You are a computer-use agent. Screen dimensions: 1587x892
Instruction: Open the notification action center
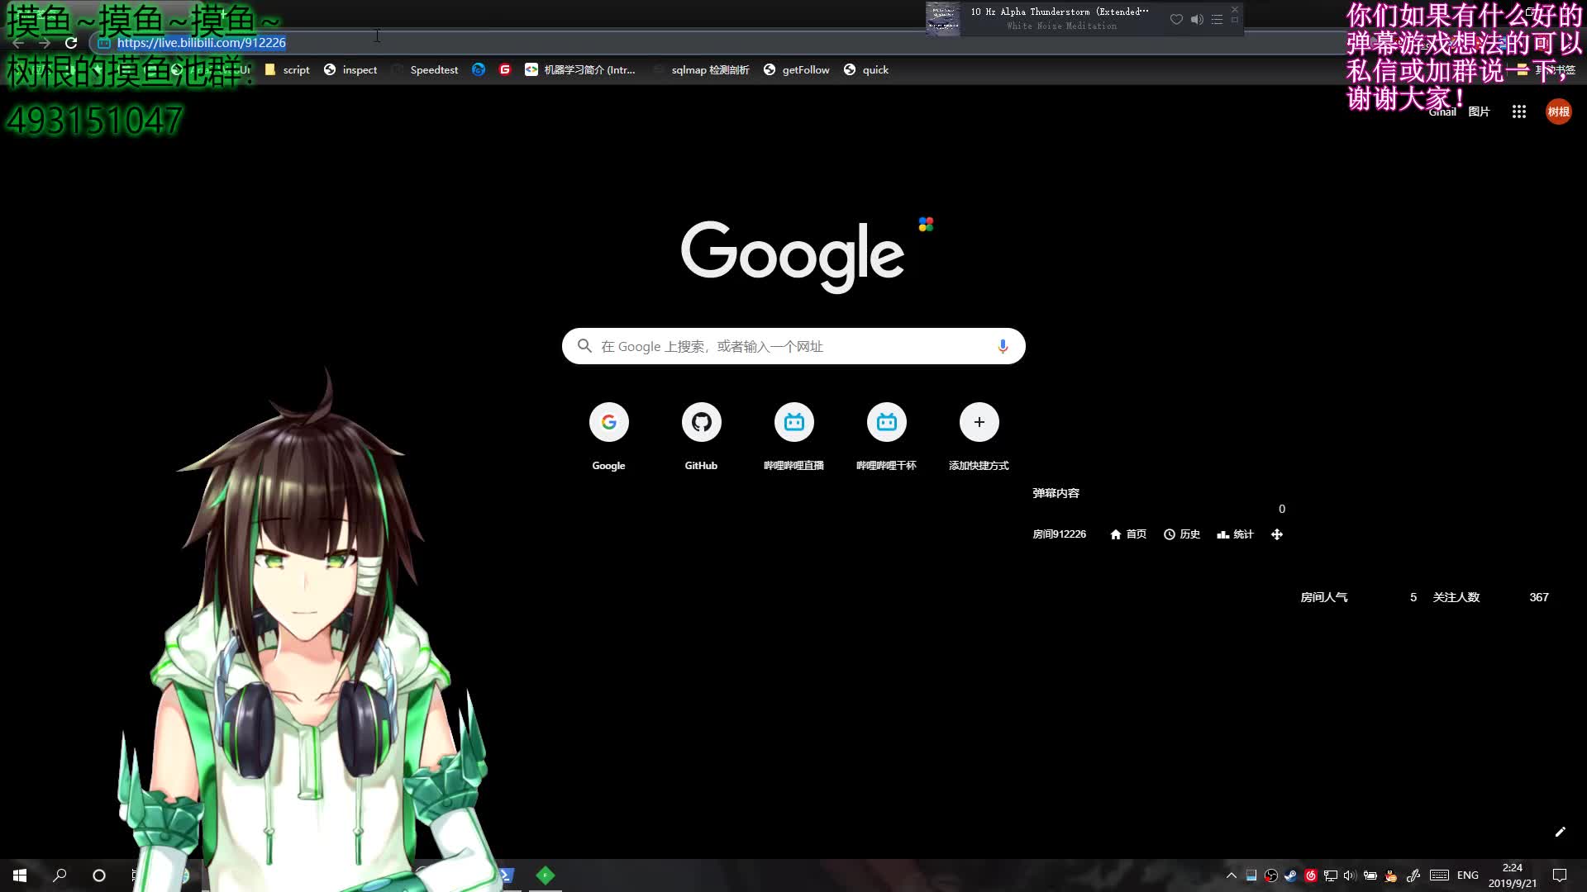(1560, 875)
